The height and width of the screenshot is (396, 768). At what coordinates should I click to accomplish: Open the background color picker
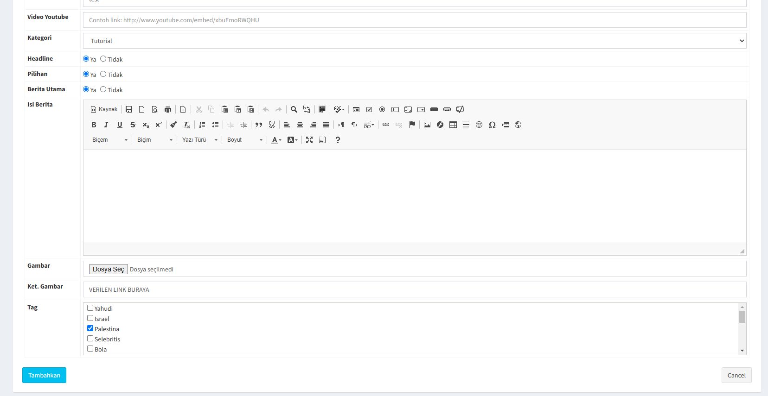click(x=293, y=140)
